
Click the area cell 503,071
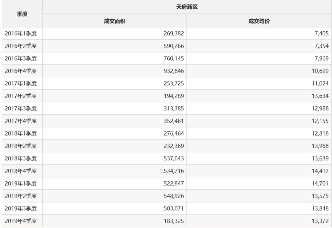pos(174,208)
